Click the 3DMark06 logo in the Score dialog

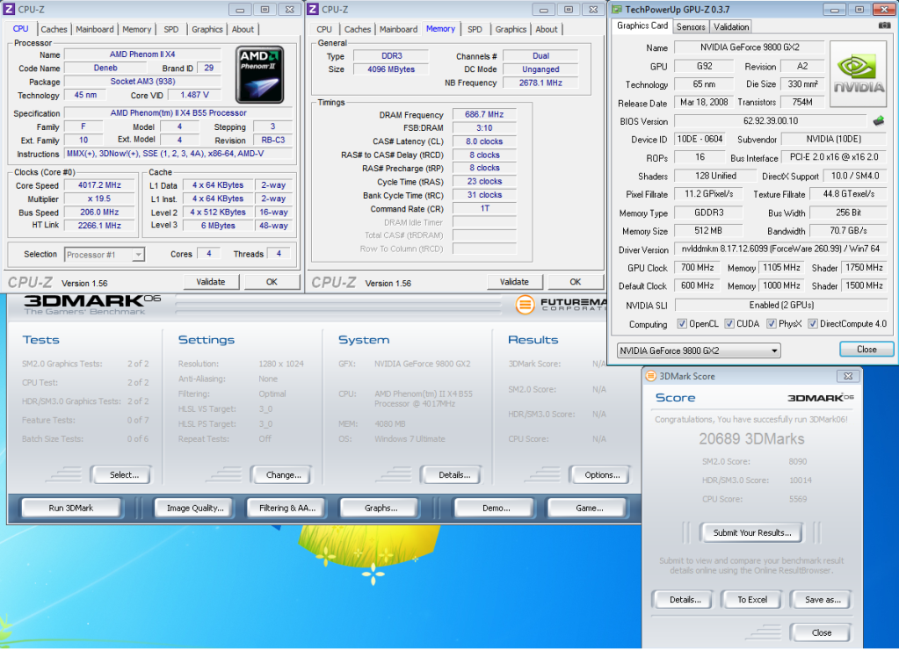click(821, 397)
